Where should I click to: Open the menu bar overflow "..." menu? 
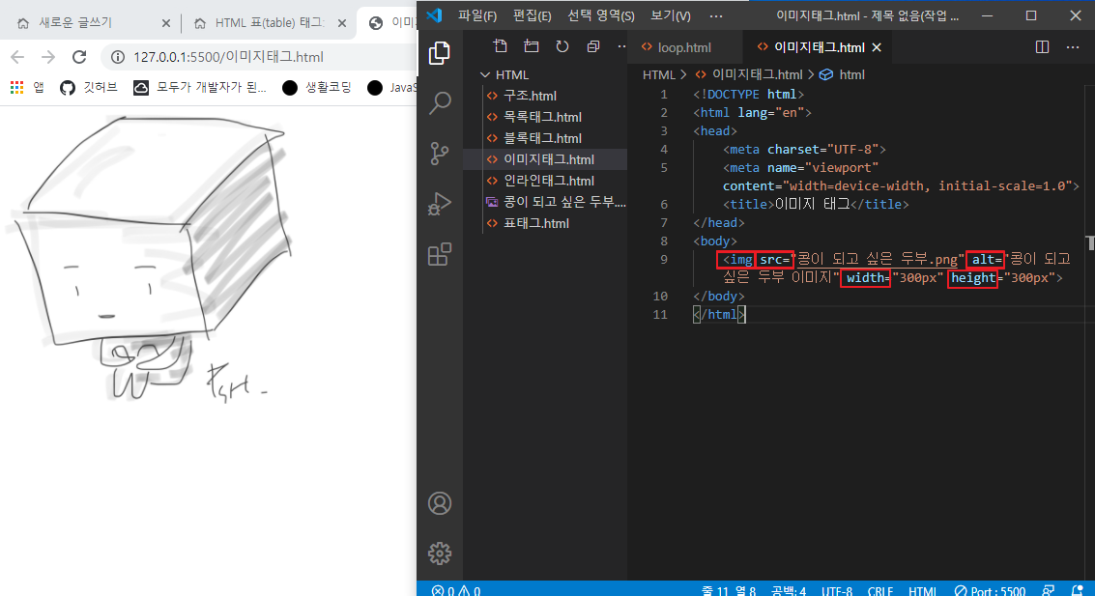click(x=715, y=14)
